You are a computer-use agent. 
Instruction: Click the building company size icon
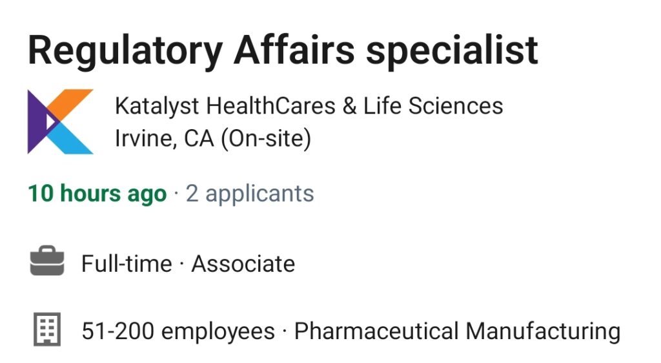point(47,329)
